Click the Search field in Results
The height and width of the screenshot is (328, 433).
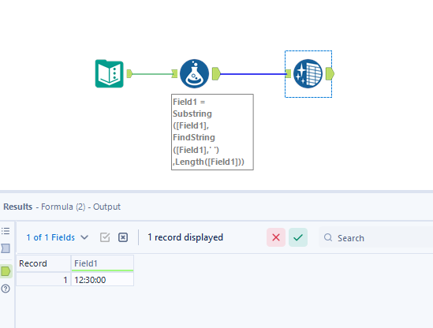tap(376, 237)
